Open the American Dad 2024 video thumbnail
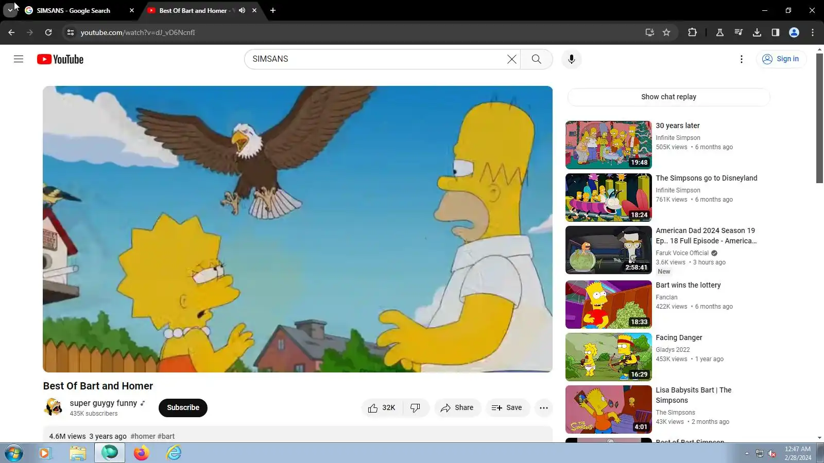Screen dimensions: 824x463 (608, 250)
